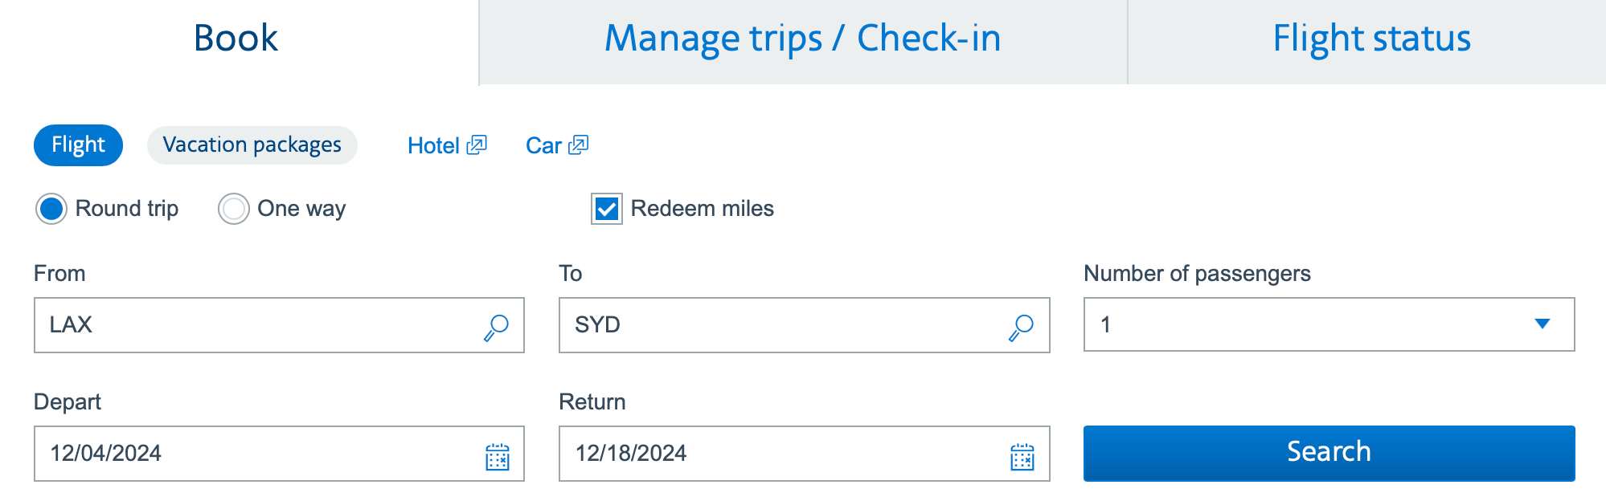
Task: Open the Return date calendar icon
Action: (x=1022, y=456)
